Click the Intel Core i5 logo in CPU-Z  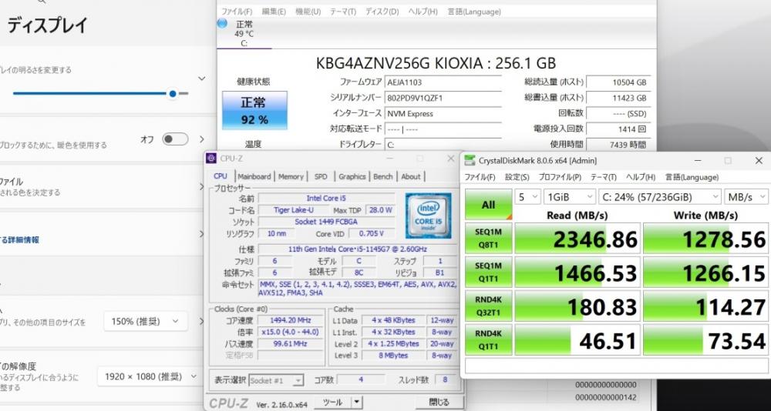[428, 216]
